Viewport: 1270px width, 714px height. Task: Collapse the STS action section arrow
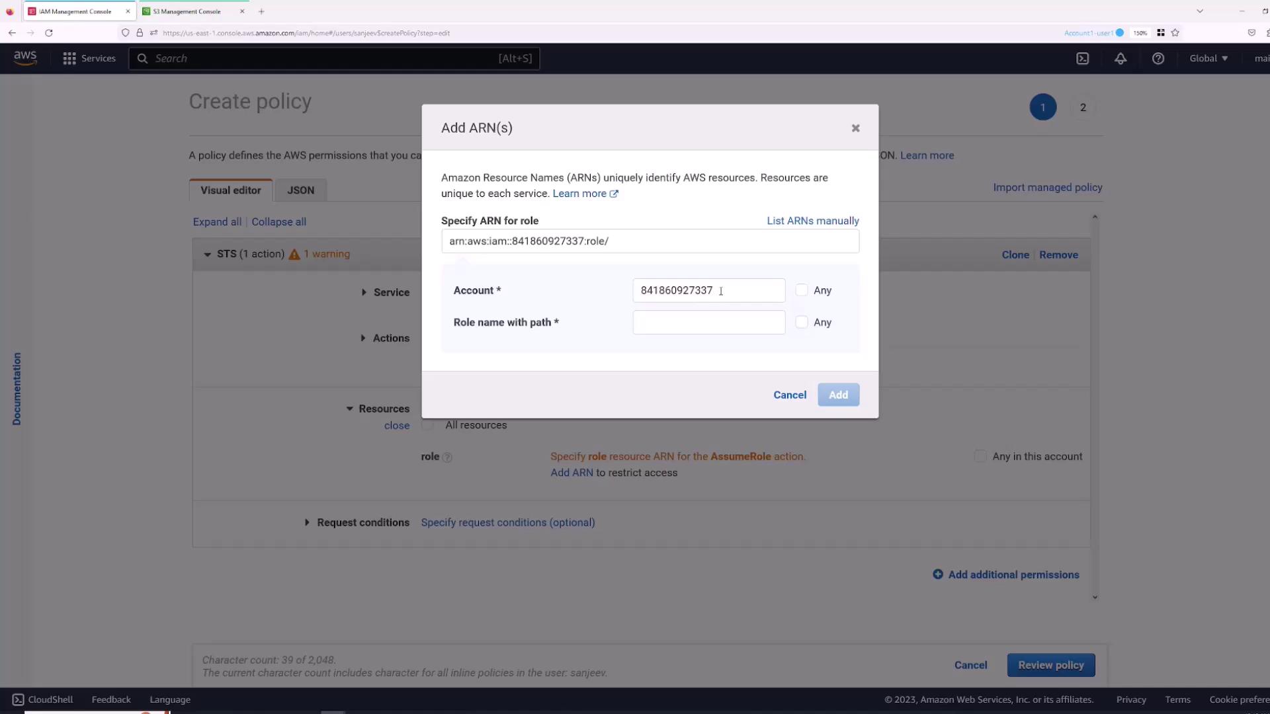207,255
